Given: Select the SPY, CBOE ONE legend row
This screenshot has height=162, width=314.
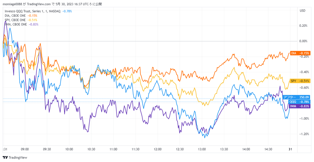Looking at the screenshot, I should (21, 20).
